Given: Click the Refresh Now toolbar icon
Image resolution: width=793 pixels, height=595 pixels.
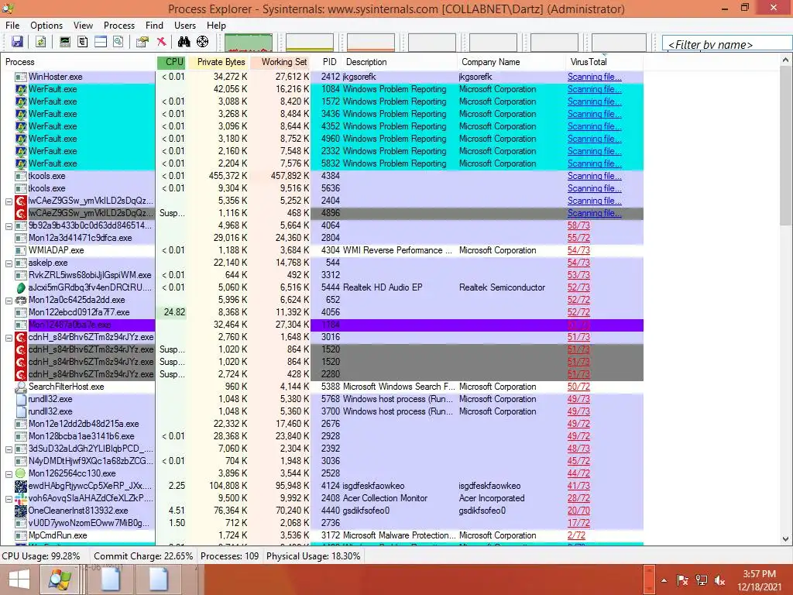Looking at the screenshot, I should coord(40,42).
